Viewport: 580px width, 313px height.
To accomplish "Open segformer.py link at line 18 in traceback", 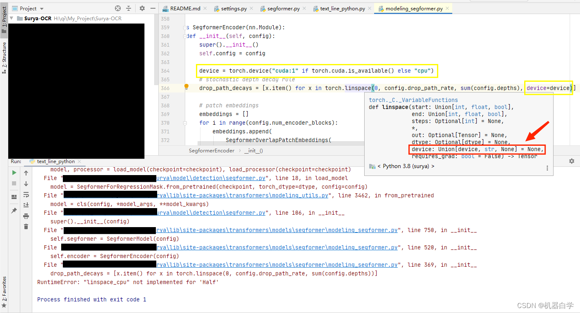I will click(x=211, y=178).
